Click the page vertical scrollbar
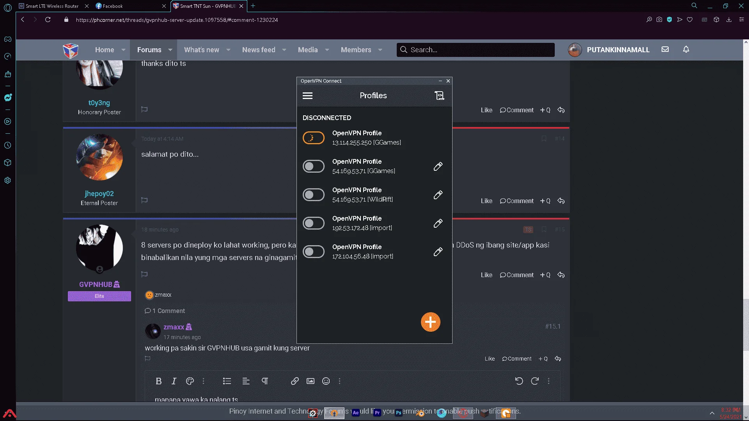The height and width of the screenshot is (421, 749). [x=745, y=324]
